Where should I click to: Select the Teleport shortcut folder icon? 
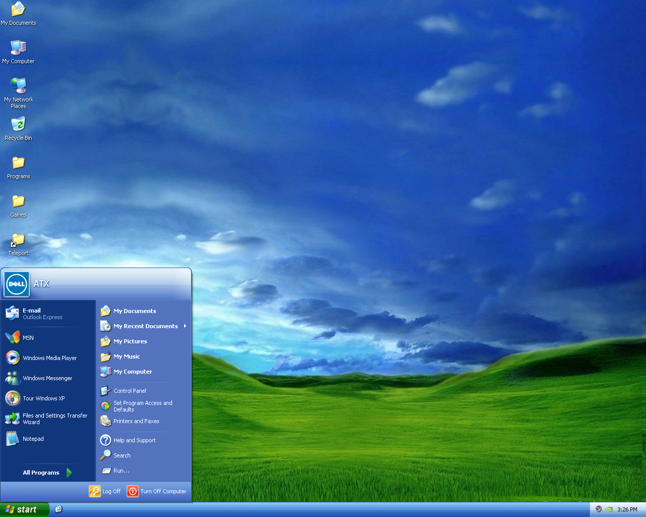tap(18, 244)
